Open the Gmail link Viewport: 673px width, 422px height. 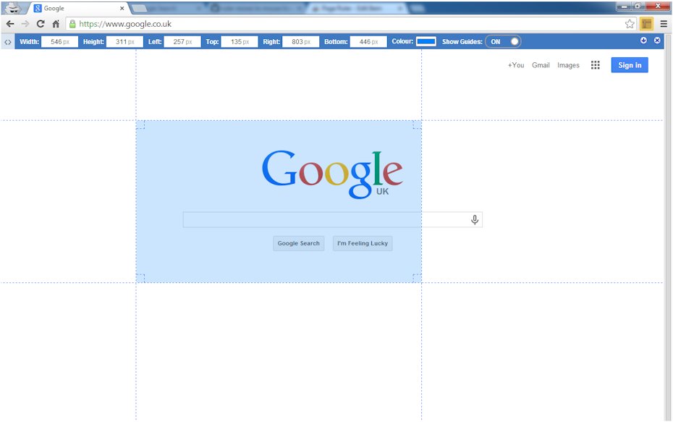click(x=541, y=64)
